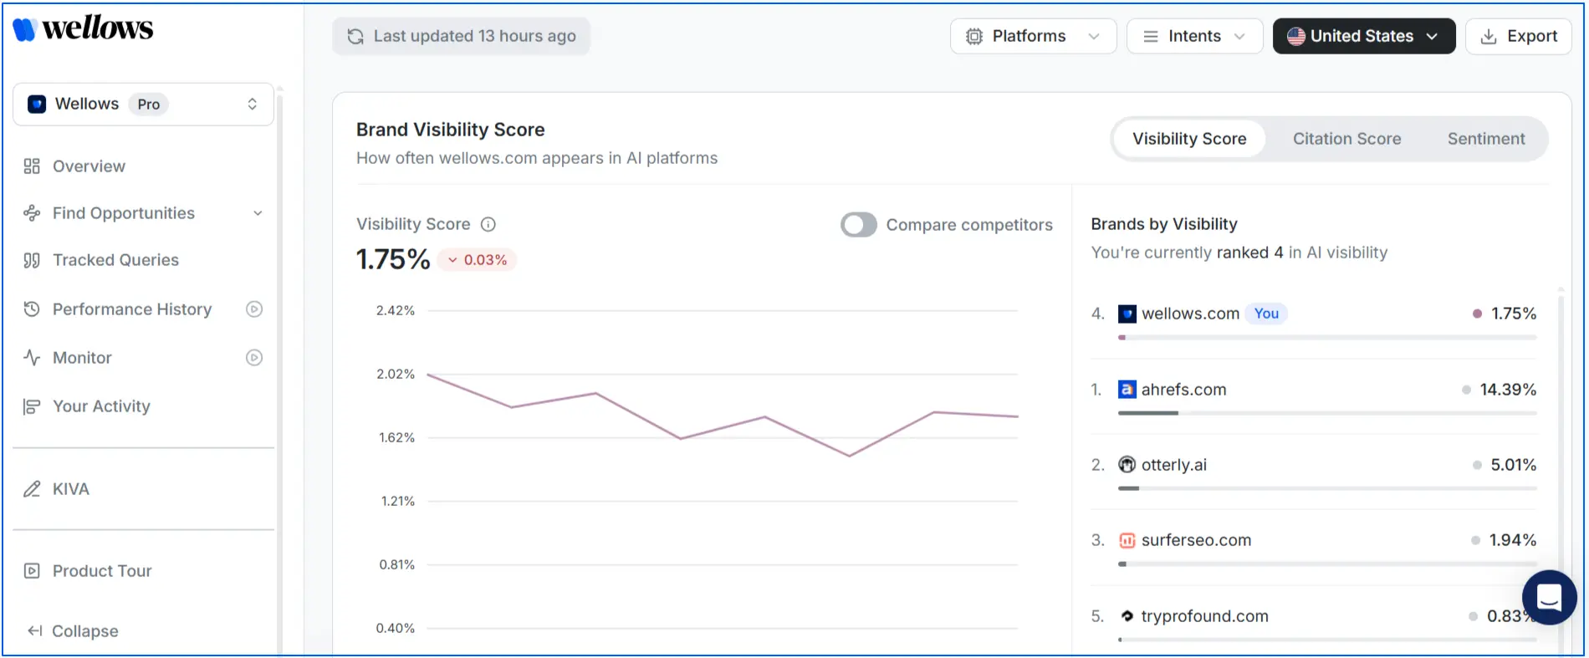
Task: Open the Wellows Pro workspace switcher
Action: 143,104
